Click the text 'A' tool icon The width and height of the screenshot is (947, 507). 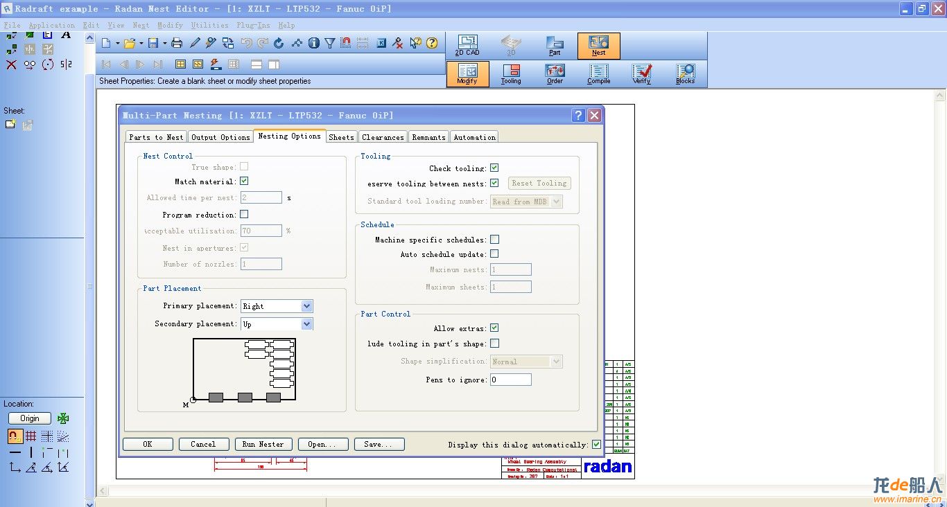[66, 35]
